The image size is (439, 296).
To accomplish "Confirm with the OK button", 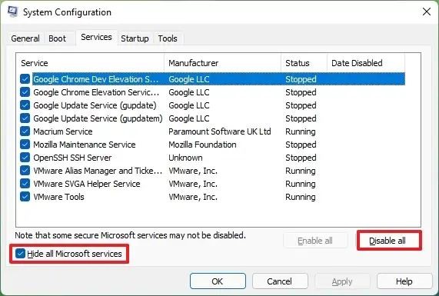I will click(x=218, y=281).
